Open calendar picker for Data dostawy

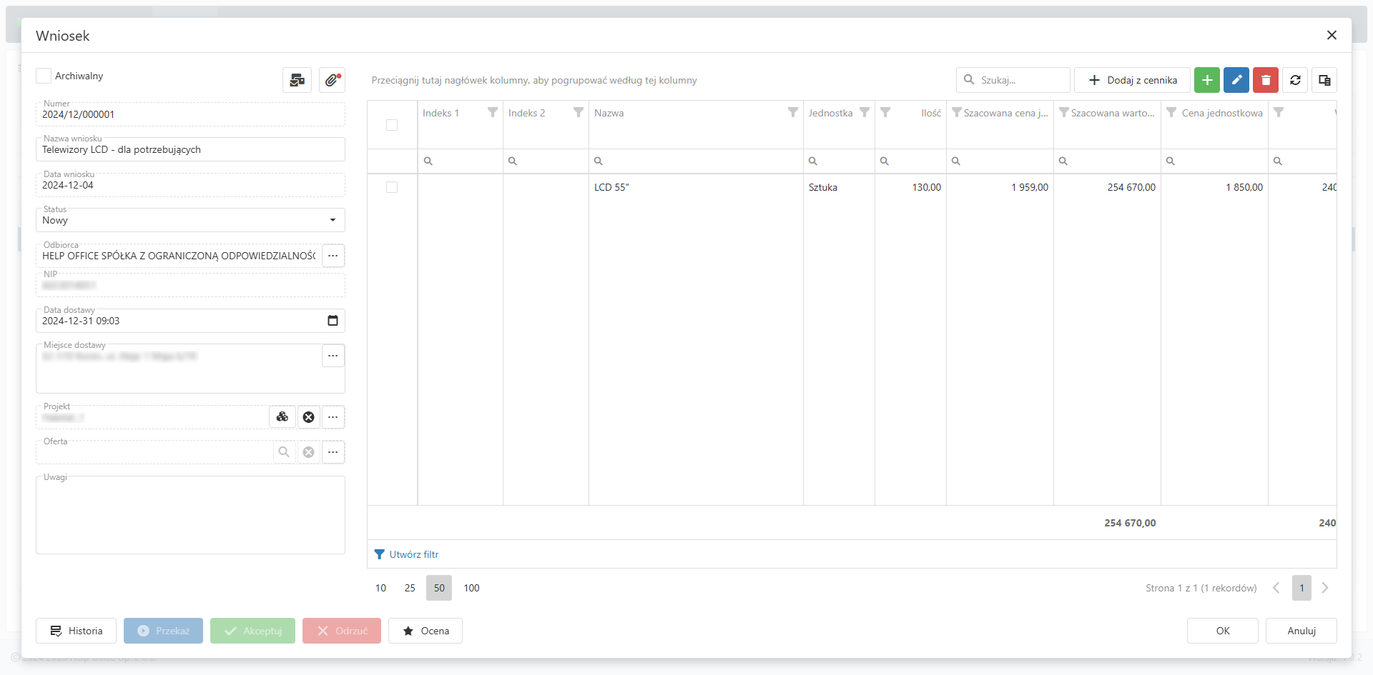coord(333,321)
